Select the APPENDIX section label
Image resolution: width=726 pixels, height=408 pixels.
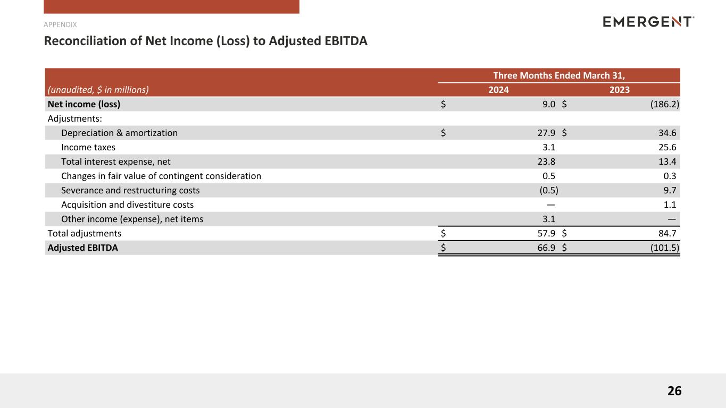point(60,24)
